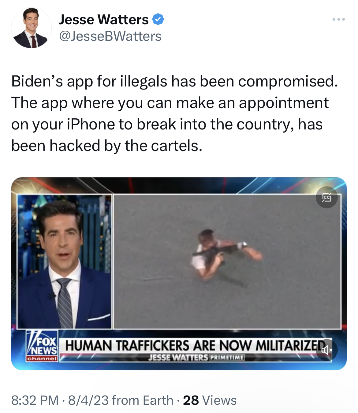358x413 pixels.
Task: Click the host's picture-in-picture frame
Action: point(64,262)
